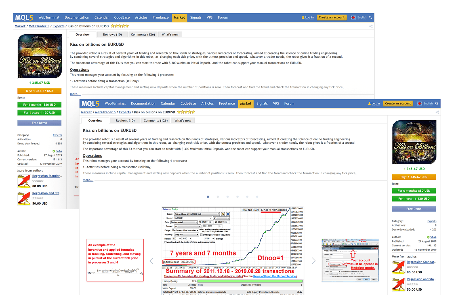Click the UK flag icon in the front window
This screenshot has width=454, height=308.
pyautogui.click(x=420, y=104)
